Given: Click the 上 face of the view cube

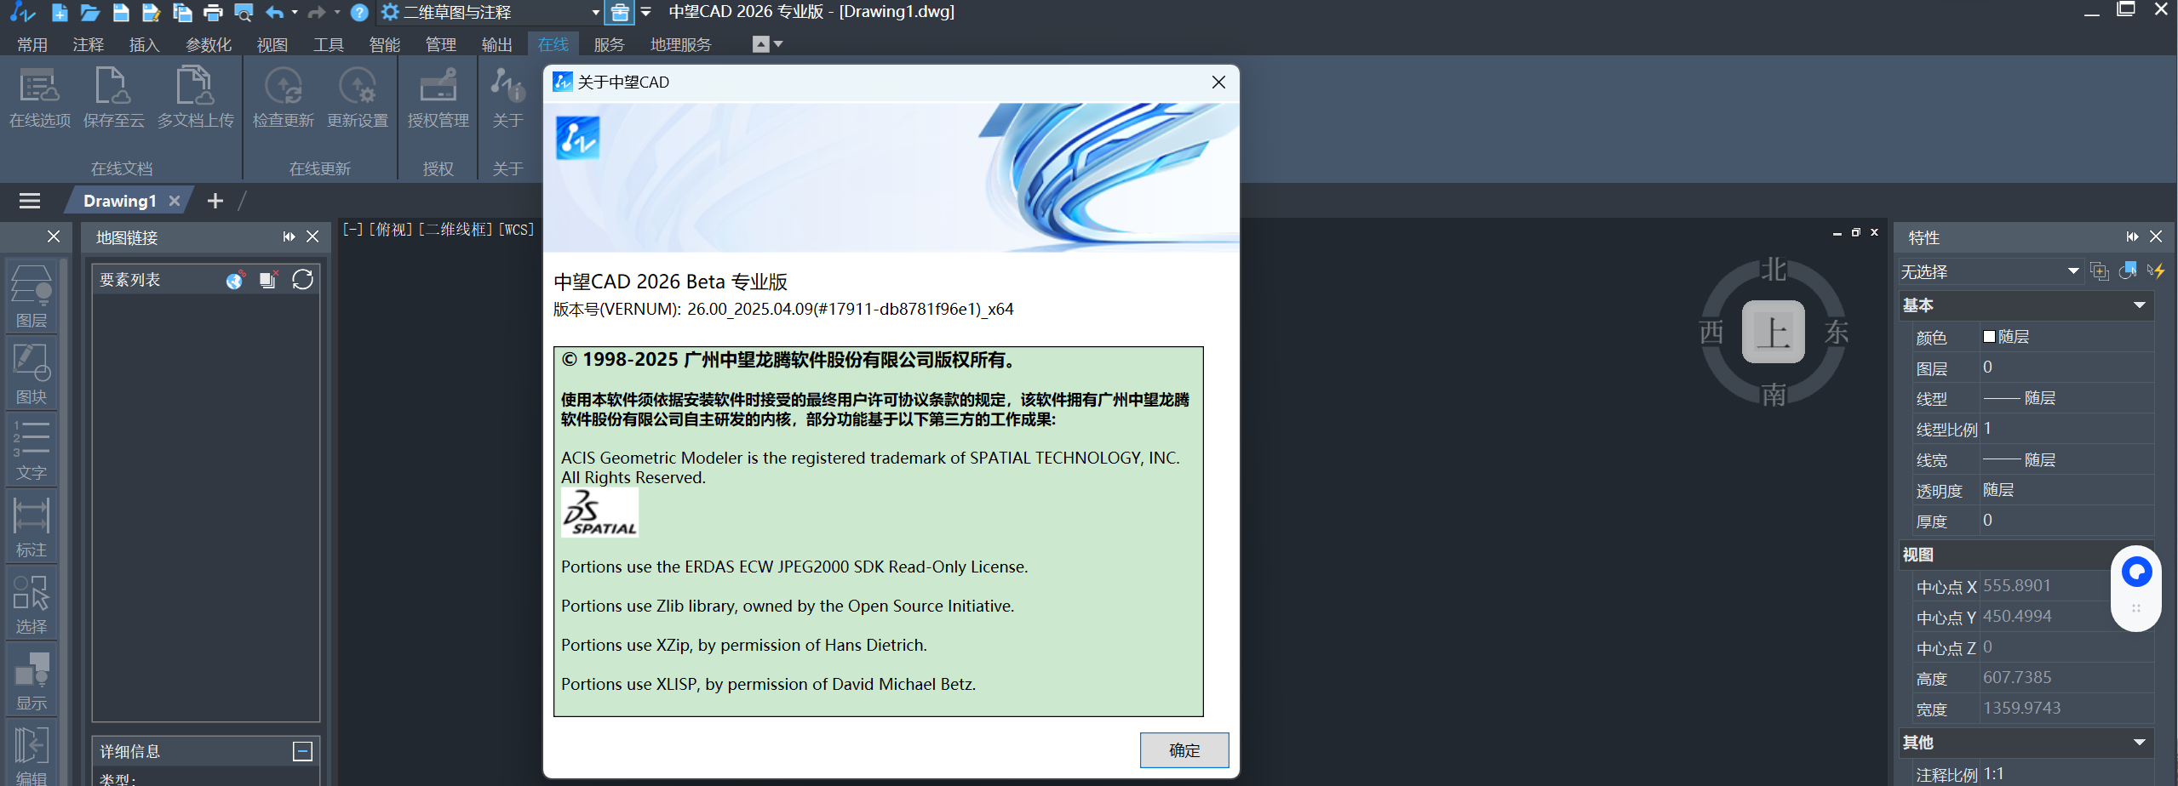Looking at the screenshot, I should pyautogui.click(x=1773, y=332).
